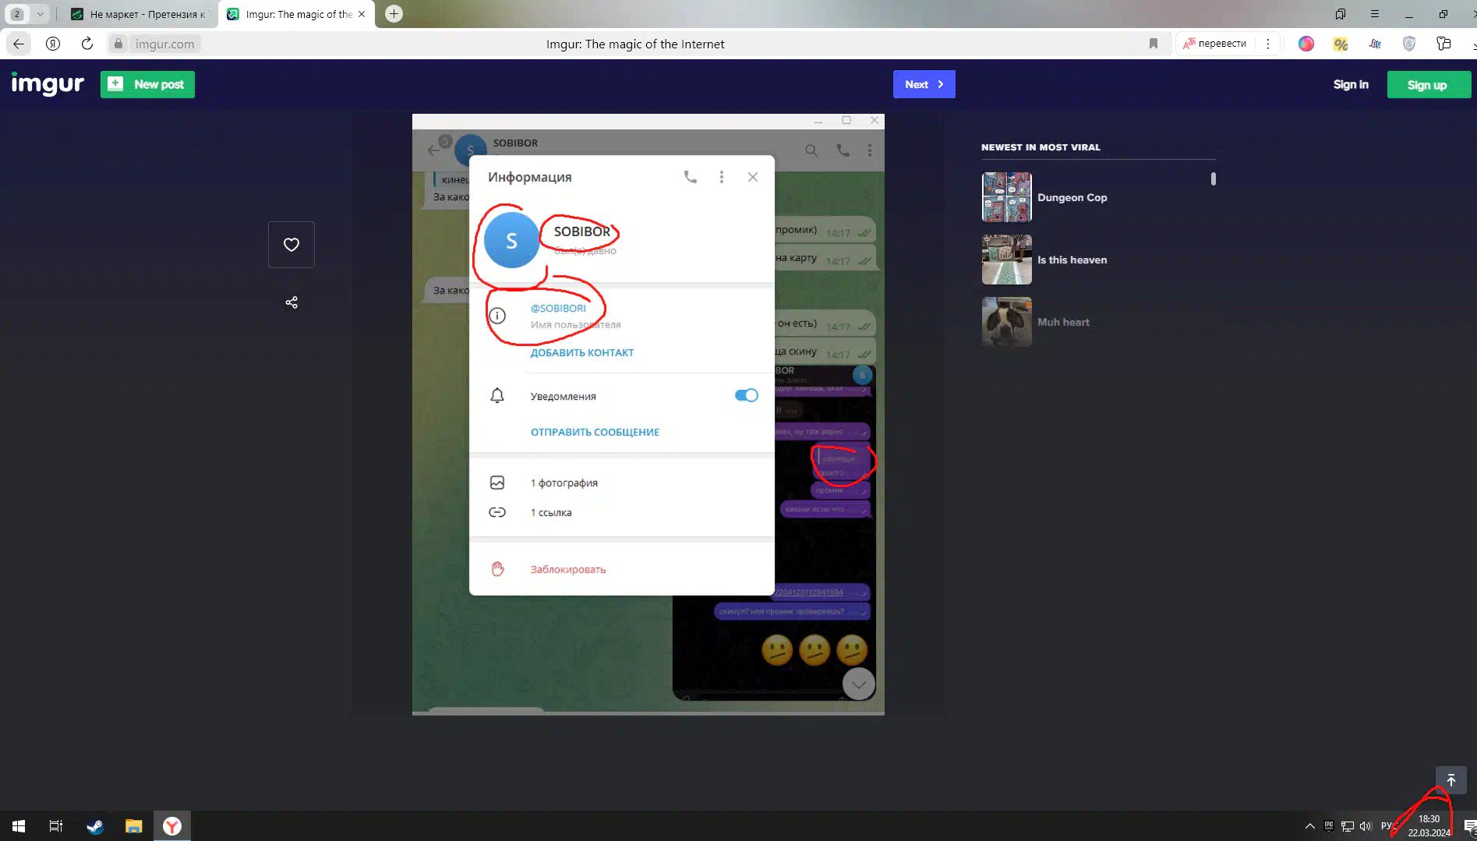Toggle the Уведомления switch
The width and height of the screenshot is (1477, 841).
pyautogui.click(x=746, y=395)
